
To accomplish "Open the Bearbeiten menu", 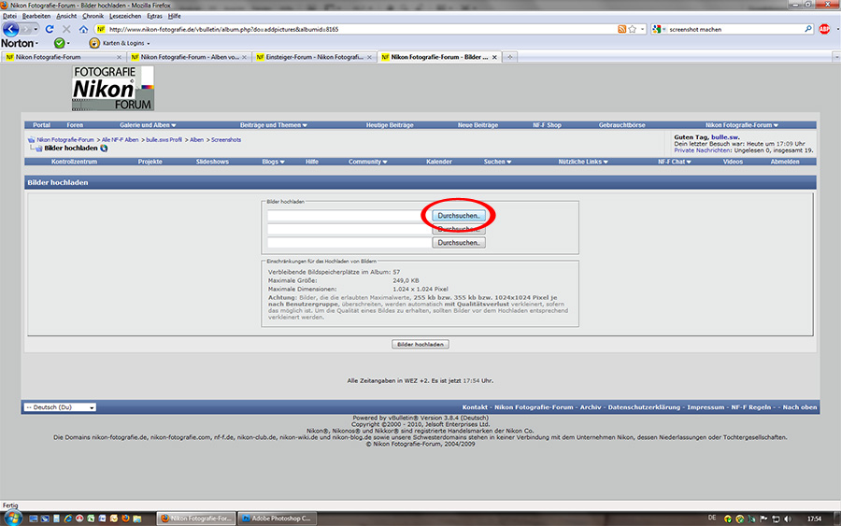I will (x=36, y=16).
